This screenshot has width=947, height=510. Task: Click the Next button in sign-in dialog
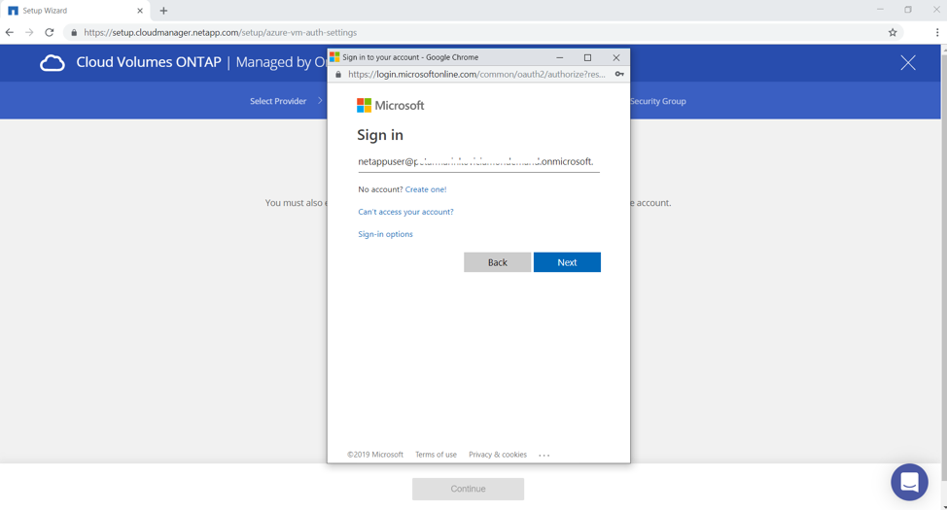(x=567, y=262)
